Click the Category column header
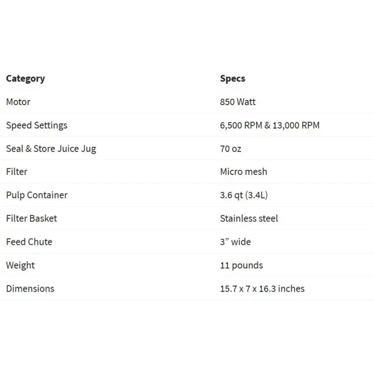The image size is (374, 374). tap(26, 79)
